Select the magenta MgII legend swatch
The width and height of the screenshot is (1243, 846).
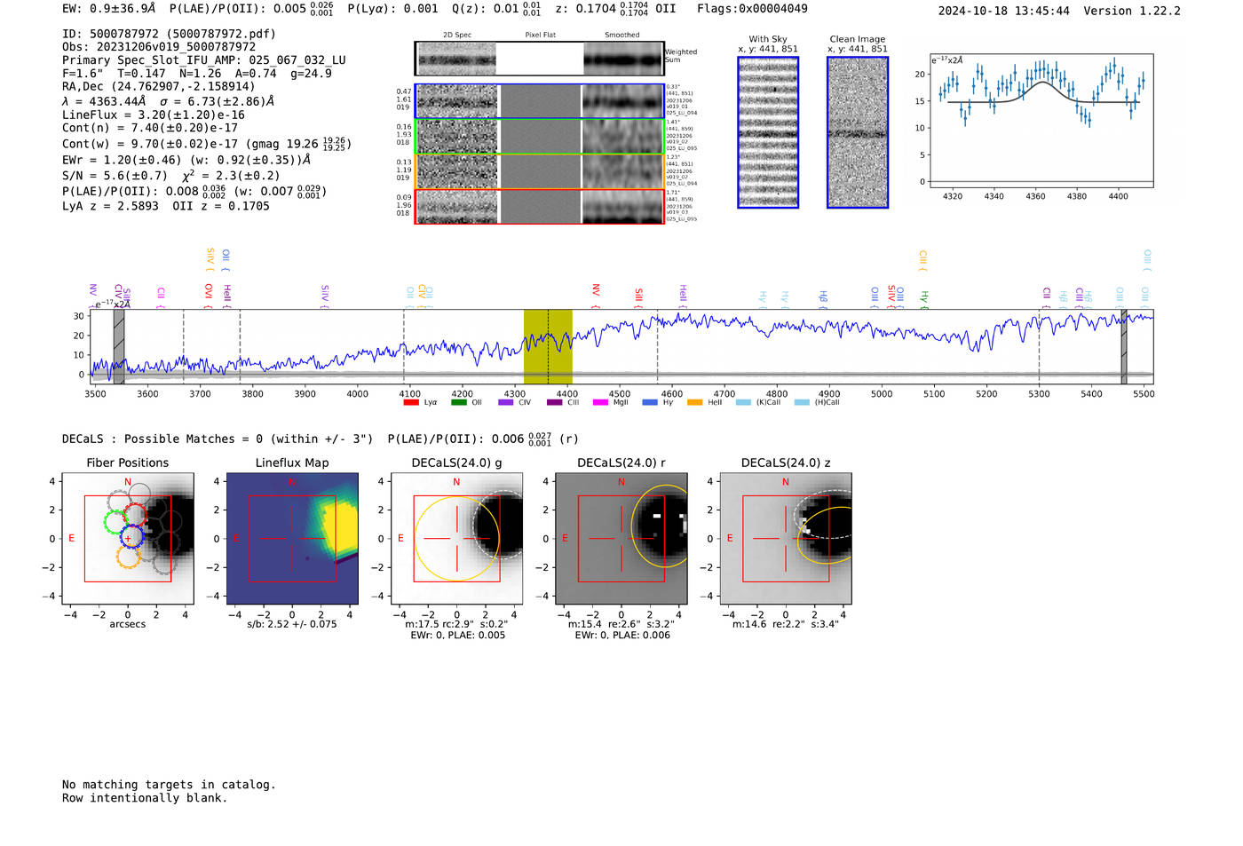coord(600,402)
